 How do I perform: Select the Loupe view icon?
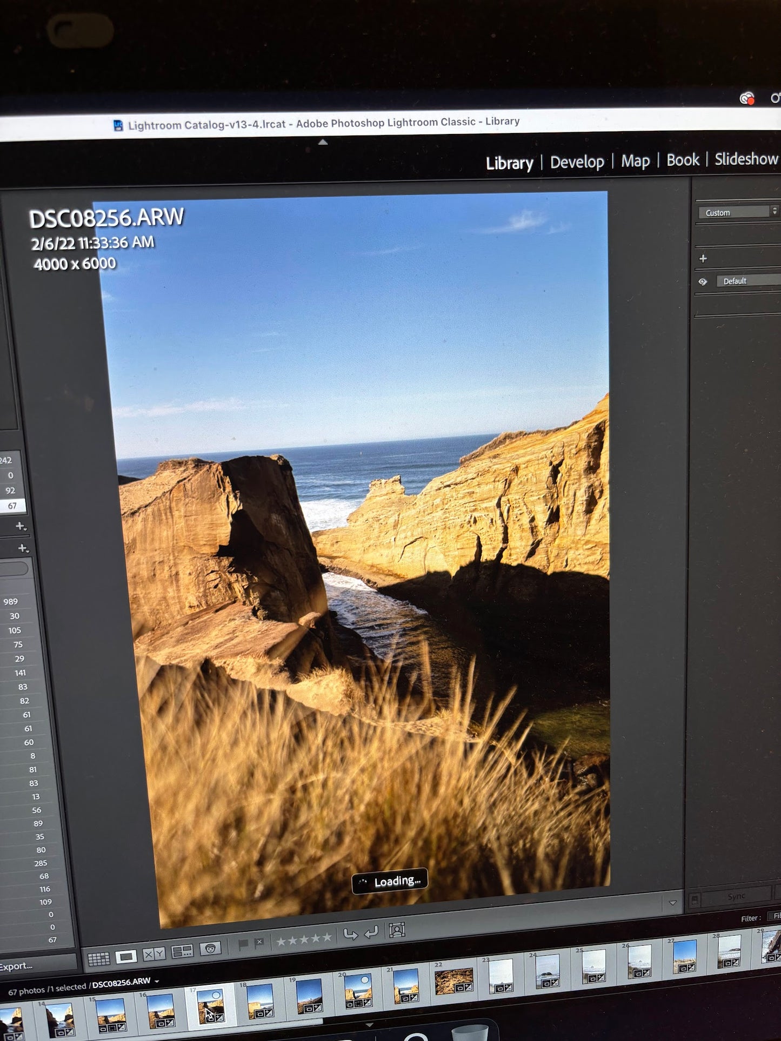(126, 957)
